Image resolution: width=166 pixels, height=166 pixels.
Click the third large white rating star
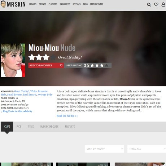[x=46, y=57]
